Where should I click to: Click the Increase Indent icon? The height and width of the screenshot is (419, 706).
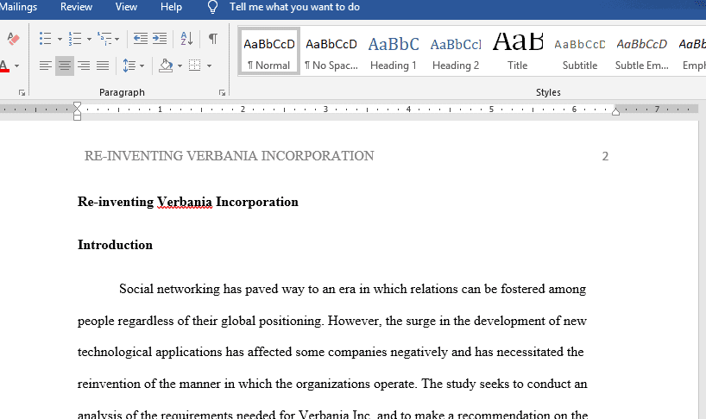(160, 39)
